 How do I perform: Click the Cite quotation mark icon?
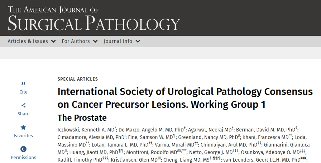point(23,84)
